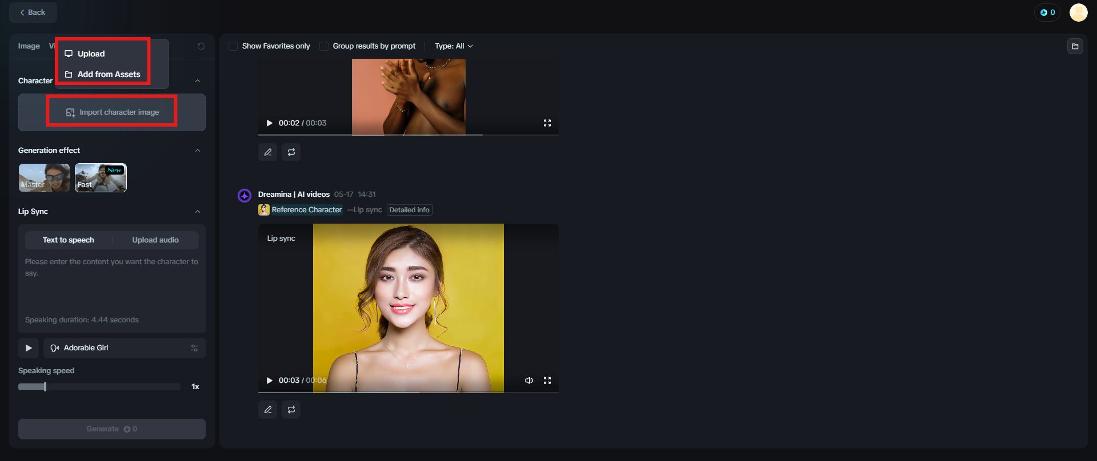The image size is (1097, 461).
Task: Seek on the first video's progress bar
Action: (409, 135)
